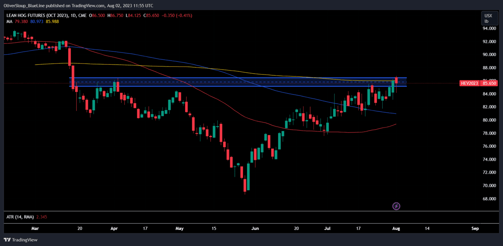Click the TradingView logo
The height and width of the screenshot is (246, 503).
point(20,240)
